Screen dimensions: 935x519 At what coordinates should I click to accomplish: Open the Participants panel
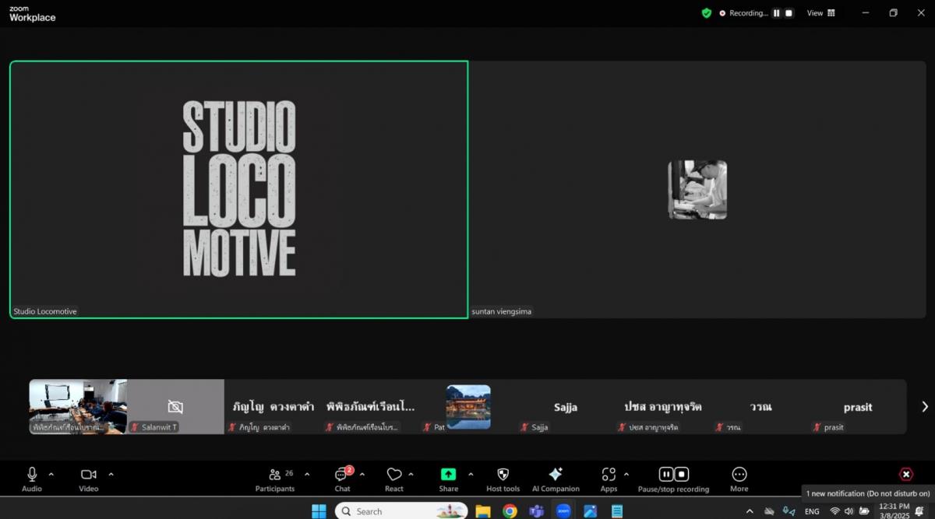[x=275, y=479]
